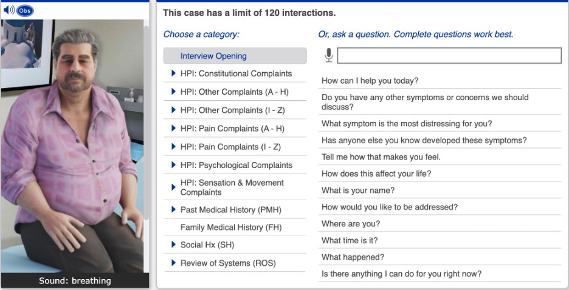Ask "How can I help you today?"
This screenshot has width=569, height=290.
tap(370, 81)
